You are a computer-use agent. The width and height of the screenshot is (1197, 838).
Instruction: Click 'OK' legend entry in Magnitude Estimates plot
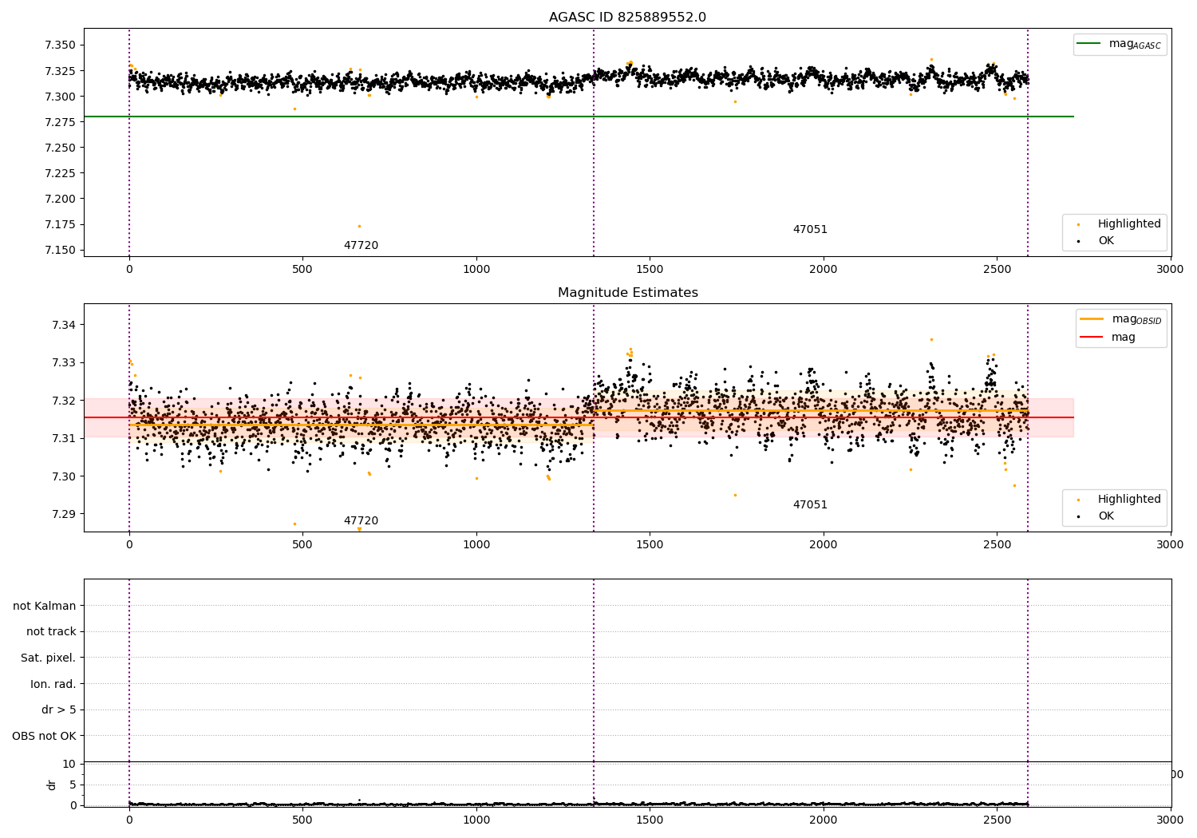pyautogui.click(x=1106, y=516)
